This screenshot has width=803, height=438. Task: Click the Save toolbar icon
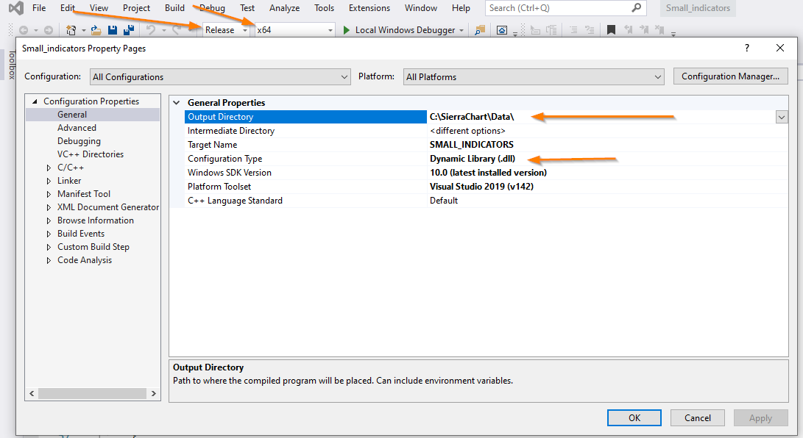(113, 30)
